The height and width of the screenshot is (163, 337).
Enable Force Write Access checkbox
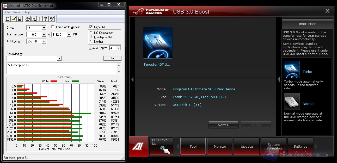click(53, 27)
